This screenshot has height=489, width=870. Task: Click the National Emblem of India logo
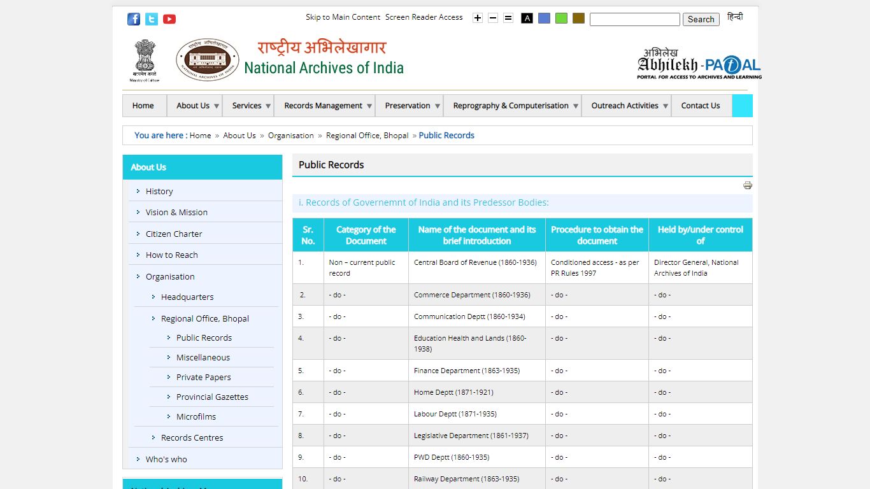(145, 60)
